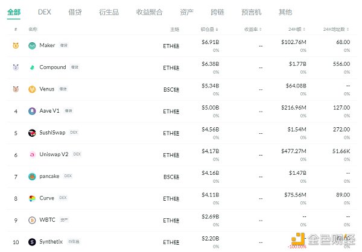Switch to the 借贷 tab
The height and width of the screenshot is (252, 362).
[75, 11]
